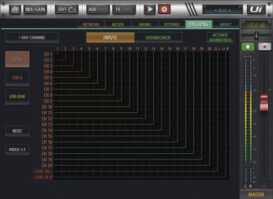Click ACTIVATE SOUNDCHECK button
The image size is (273, 199).
pyautogui.click(x=221, y=37)
